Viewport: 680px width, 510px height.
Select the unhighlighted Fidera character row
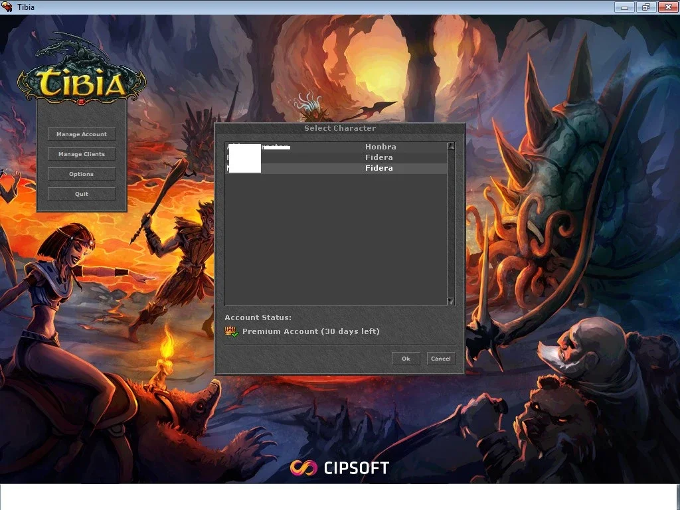tap(336, 157)
